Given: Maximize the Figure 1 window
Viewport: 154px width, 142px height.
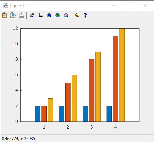Looking at the screenshot, I should pyautogui.click(x=130, y=5).
